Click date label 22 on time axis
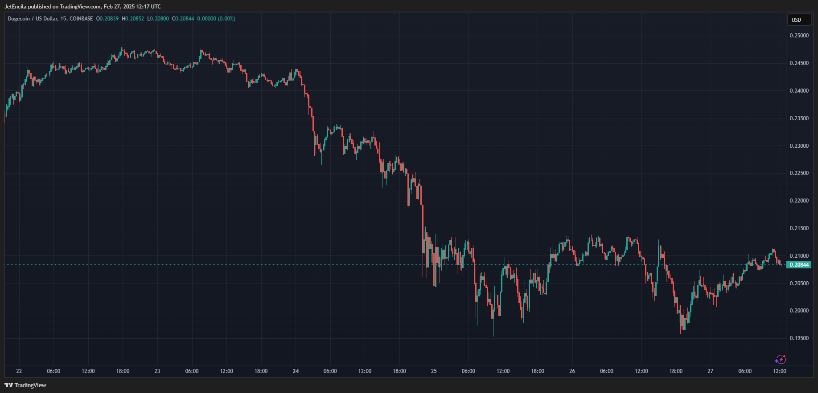 click(19, 371)
